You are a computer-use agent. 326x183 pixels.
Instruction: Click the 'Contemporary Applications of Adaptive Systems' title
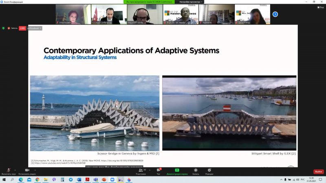pyautogui.click(x=131, y=50)
